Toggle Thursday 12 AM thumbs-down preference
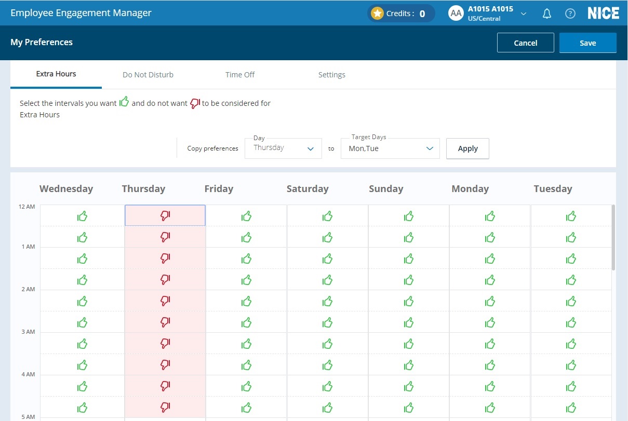Screen dimensions: 628x421 (165, 216)
